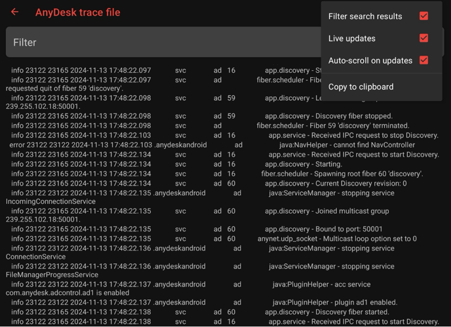Turn off Auto-scroll on updates checkbox

423,60
